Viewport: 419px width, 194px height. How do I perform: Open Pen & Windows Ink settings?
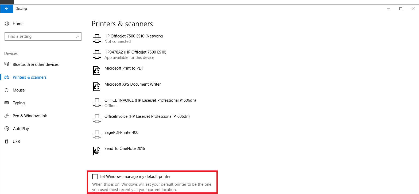(30, 116)
